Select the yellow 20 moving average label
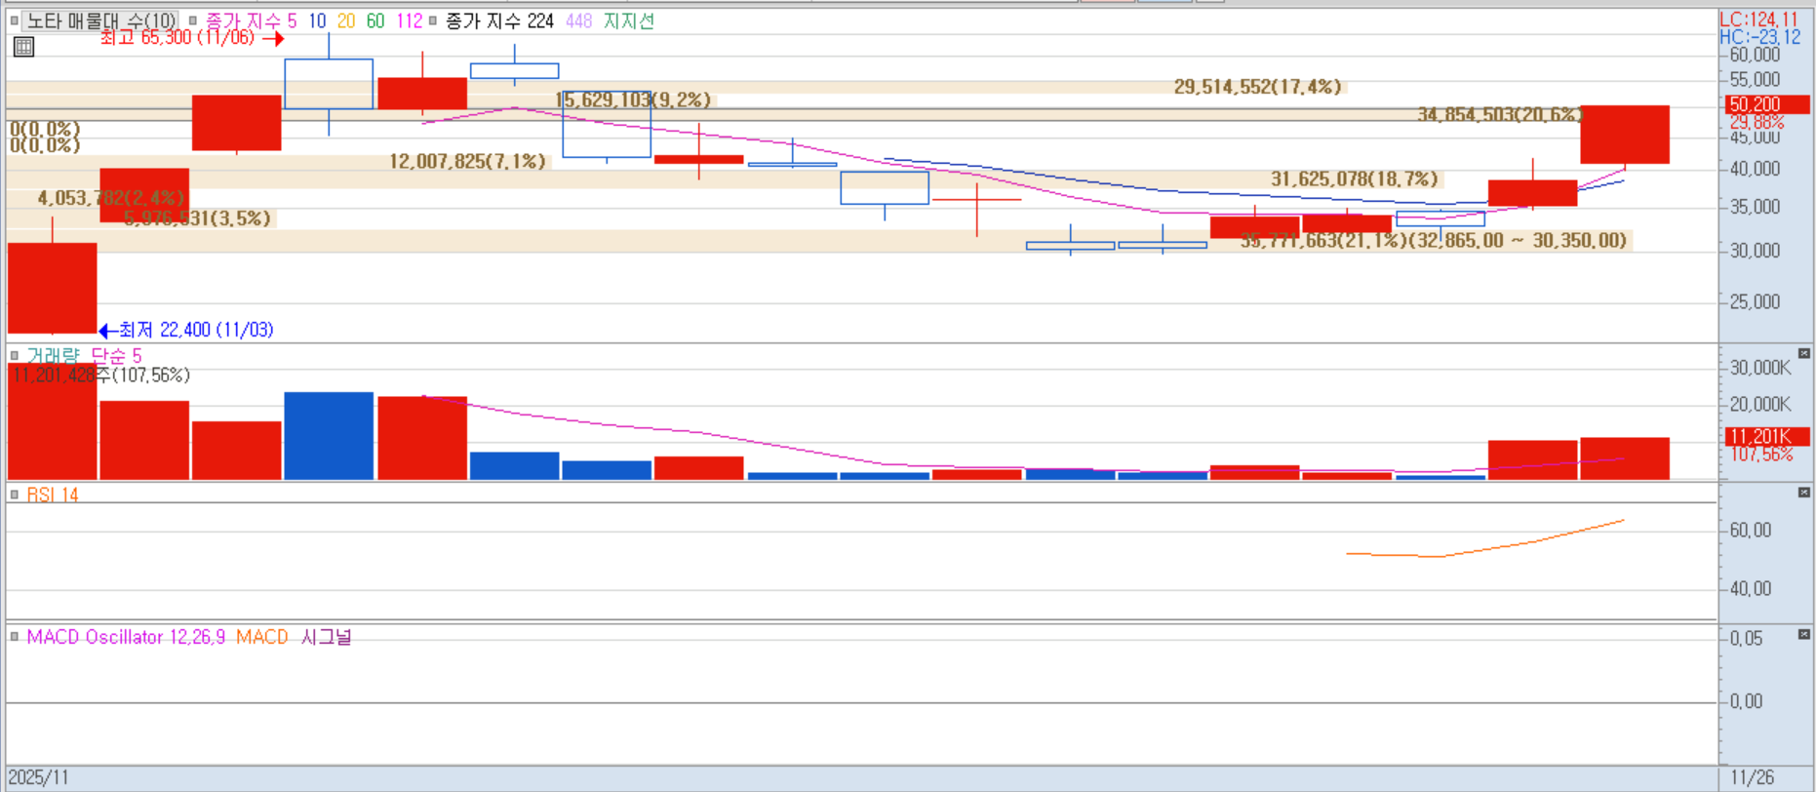 (346, 20)
